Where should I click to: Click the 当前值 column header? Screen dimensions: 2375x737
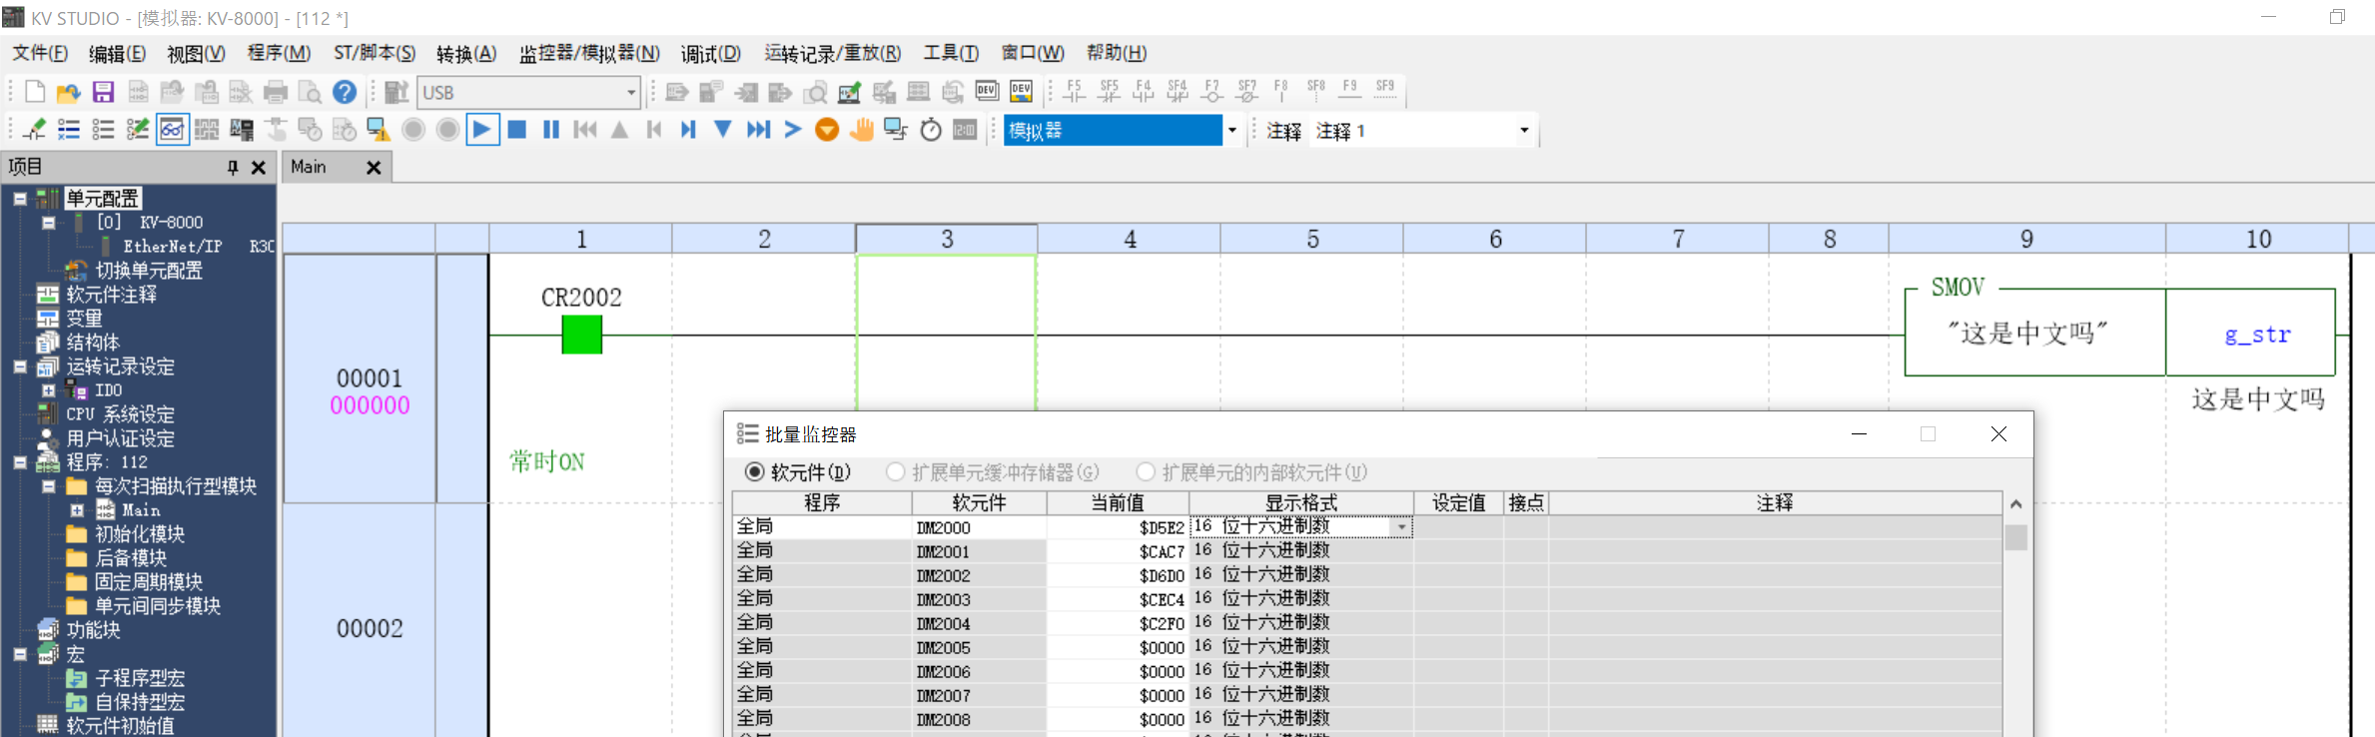(1117, 502)
